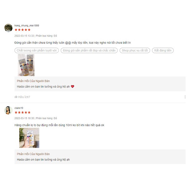Open claire19 username link
The image size is (188, 188).
19,108
